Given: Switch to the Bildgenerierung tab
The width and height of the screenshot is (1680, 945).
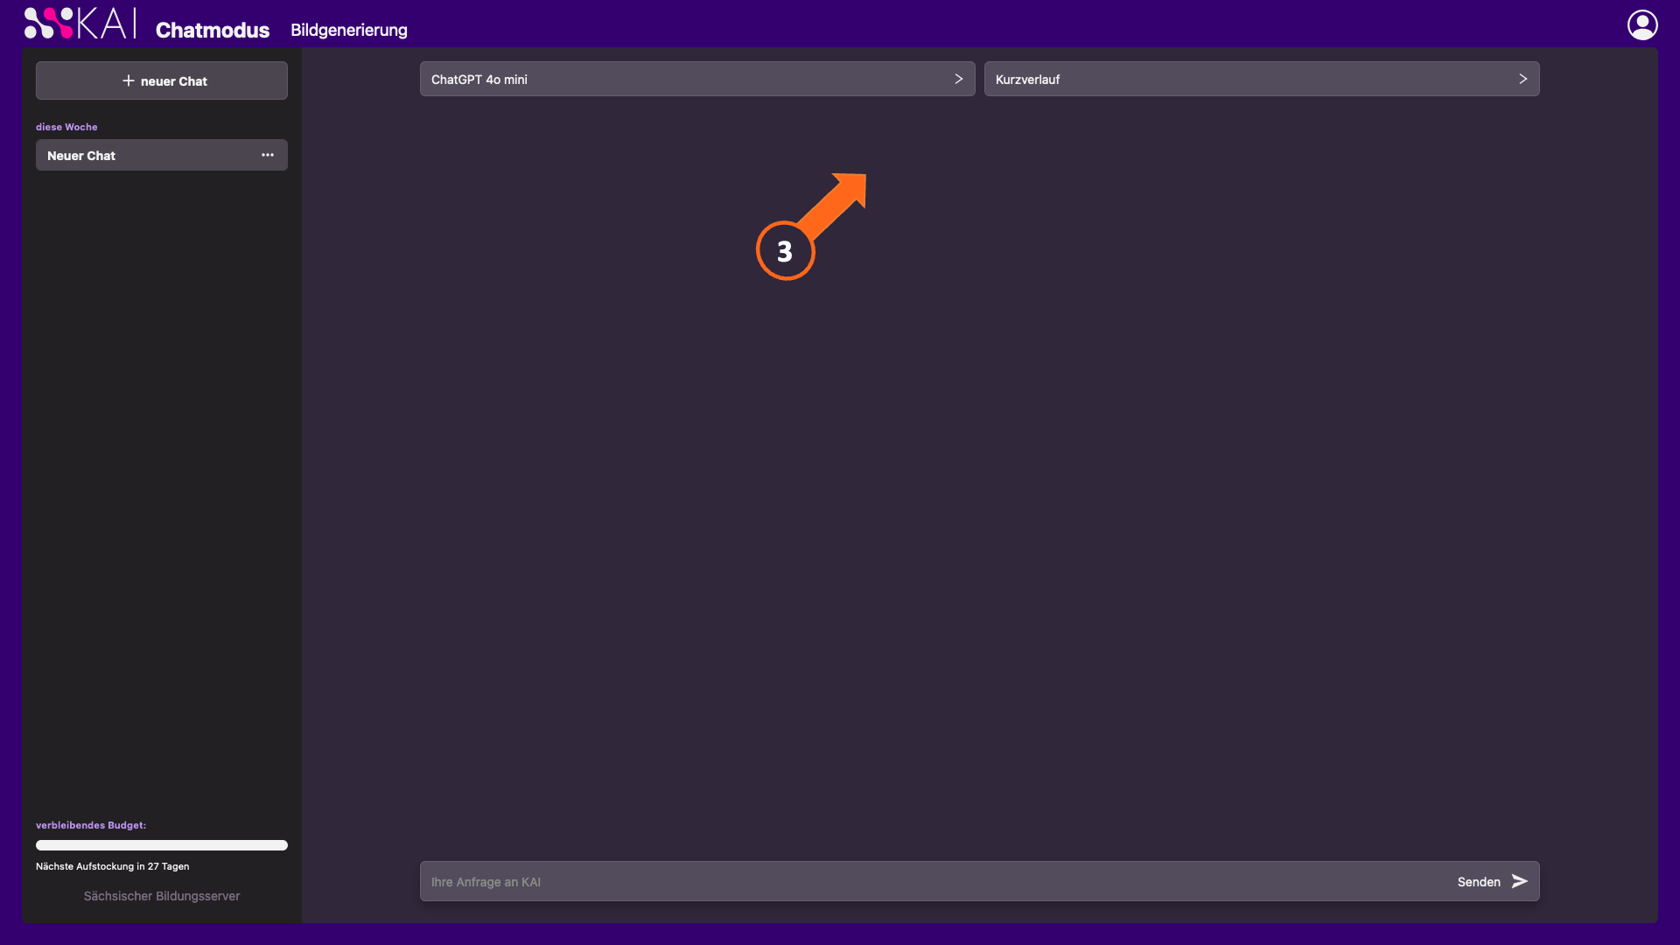Looking at the screenshot, I should 349,30.
